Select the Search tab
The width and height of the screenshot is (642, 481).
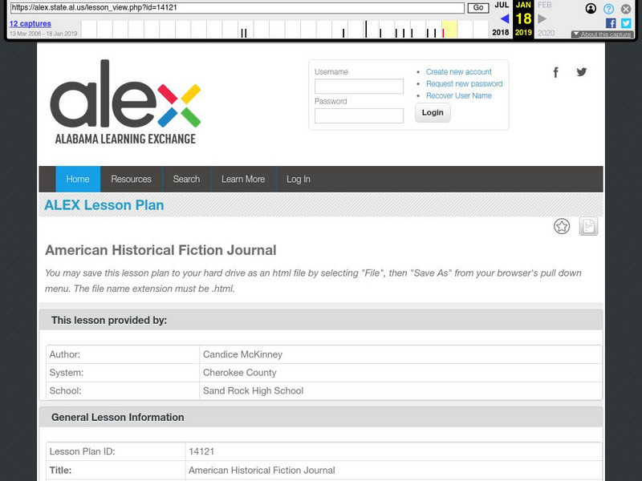(186, 179)
